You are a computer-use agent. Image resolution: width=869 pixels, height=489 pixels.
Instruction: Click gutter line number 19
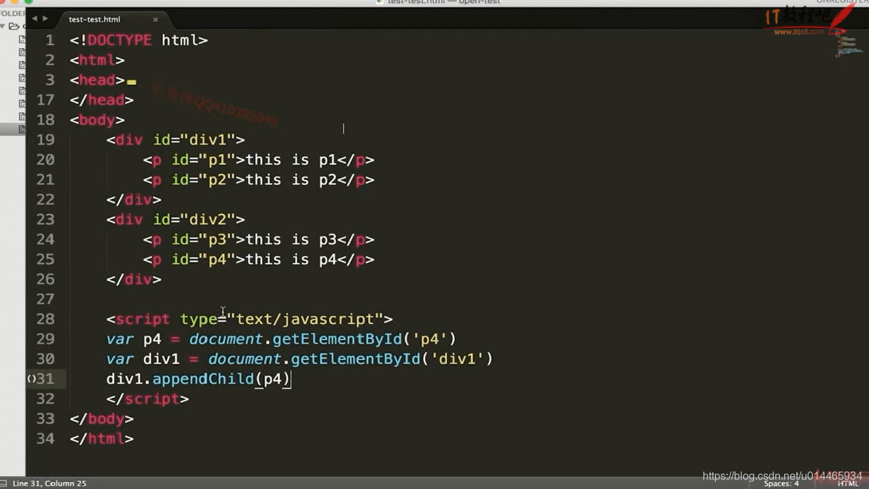pyautogui.click(x=45, y=140)
